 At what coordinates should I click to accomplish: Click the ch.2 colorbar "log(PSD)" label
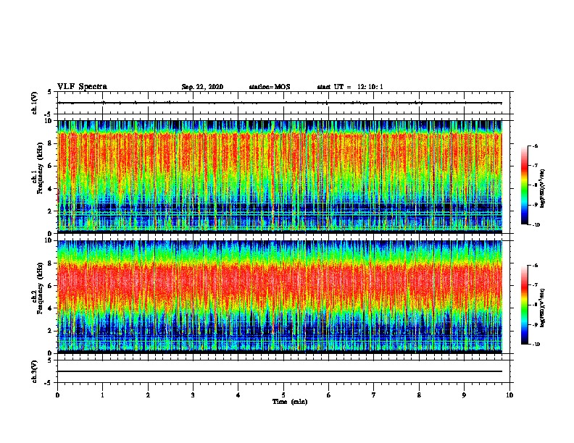pyautogui.click(x=542, y=308)
